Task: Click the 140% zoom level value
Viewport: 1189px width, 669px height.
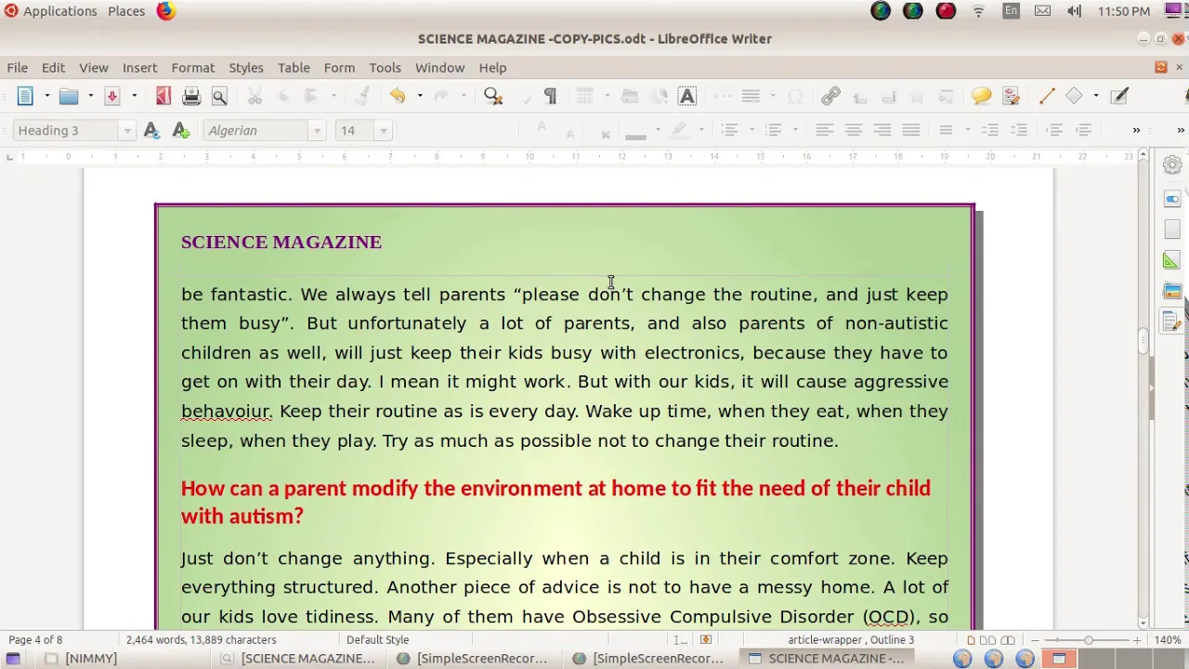Action: [x=1168, y=639]
